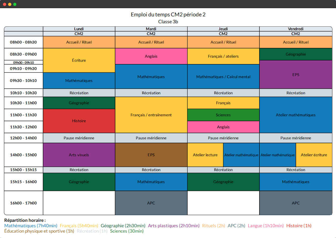The height and width of the screenshot is (238, 336).
Task: Click the Mathématiques (7h40min) legend entry
Action: click(31, 226)
